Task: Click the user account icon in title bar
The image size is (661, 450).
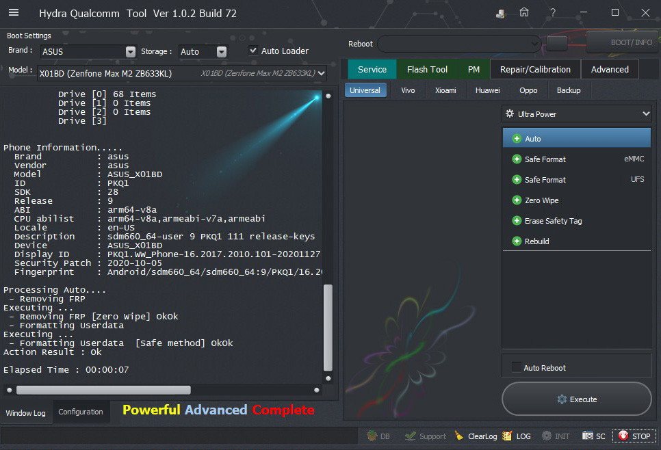Action: [x=501, y=13]
